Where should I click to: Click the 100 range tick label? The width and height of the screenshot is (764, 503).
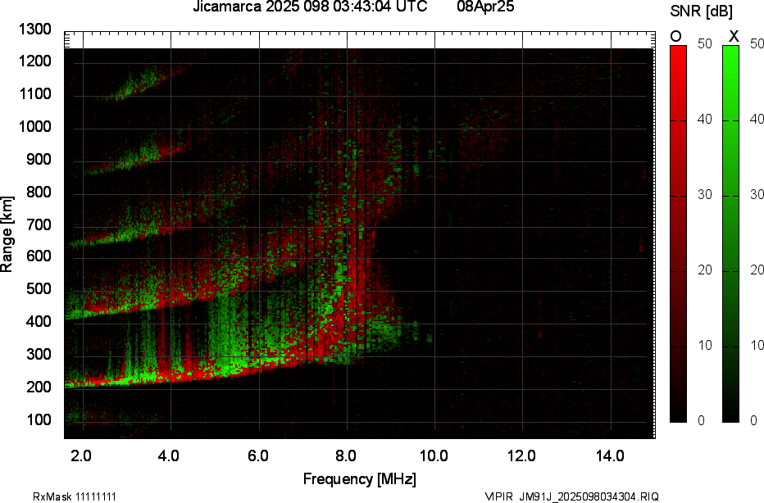(39, 419)
